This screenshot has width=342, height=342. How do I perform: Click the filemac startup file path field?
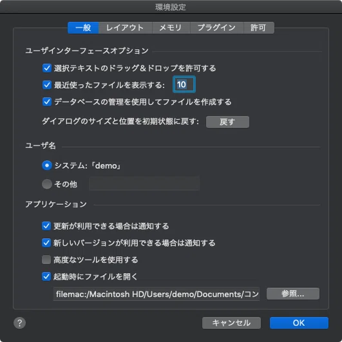(157, 294)
